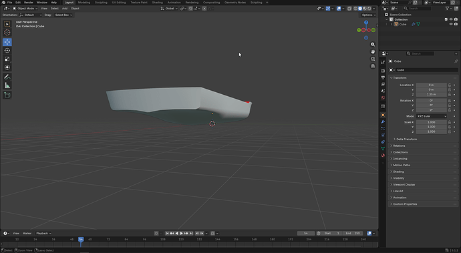
Task: Open the Render menu
Action: coord(29,3)
